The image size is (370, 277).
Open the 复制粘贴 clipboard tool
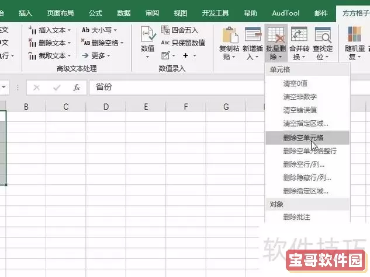[x=229, y=43]
